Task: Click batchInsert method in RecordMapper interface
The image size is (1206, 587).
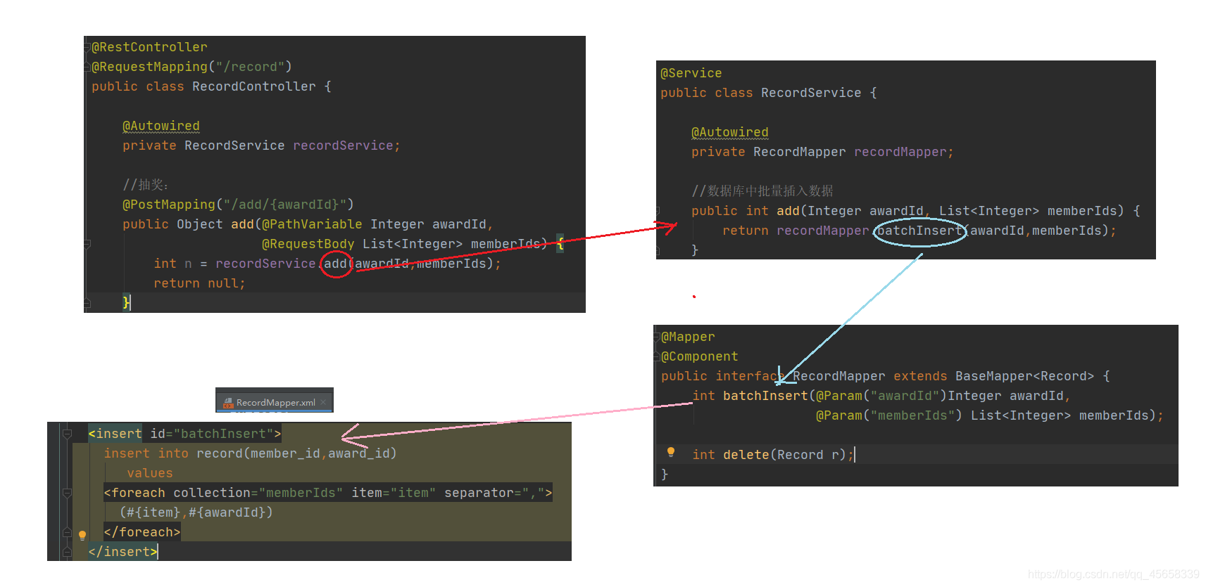Action: coord(765,396)
